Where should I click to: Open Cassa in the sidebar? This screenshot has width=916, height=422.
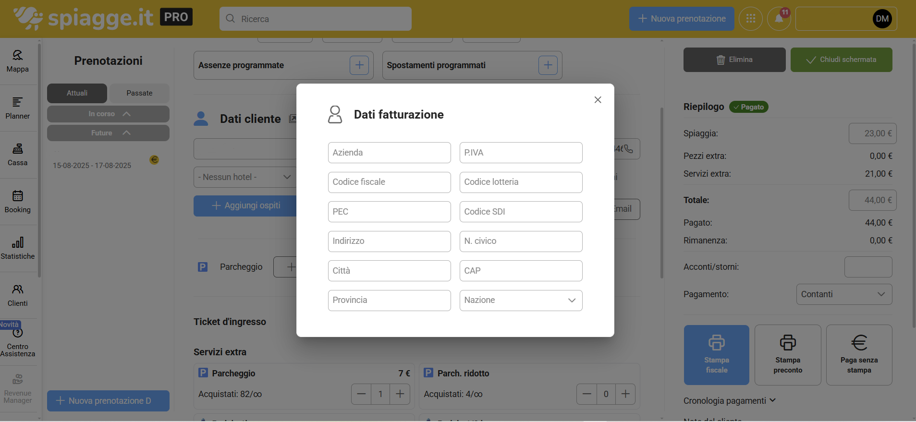point(18,155)
